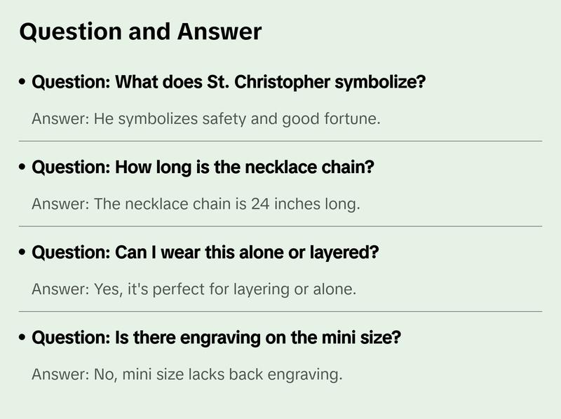Click the divider below the layering answer
Image resolution: width=561 pixels, height=419 pixels.
pyautogui.click(x=280, y=311)
